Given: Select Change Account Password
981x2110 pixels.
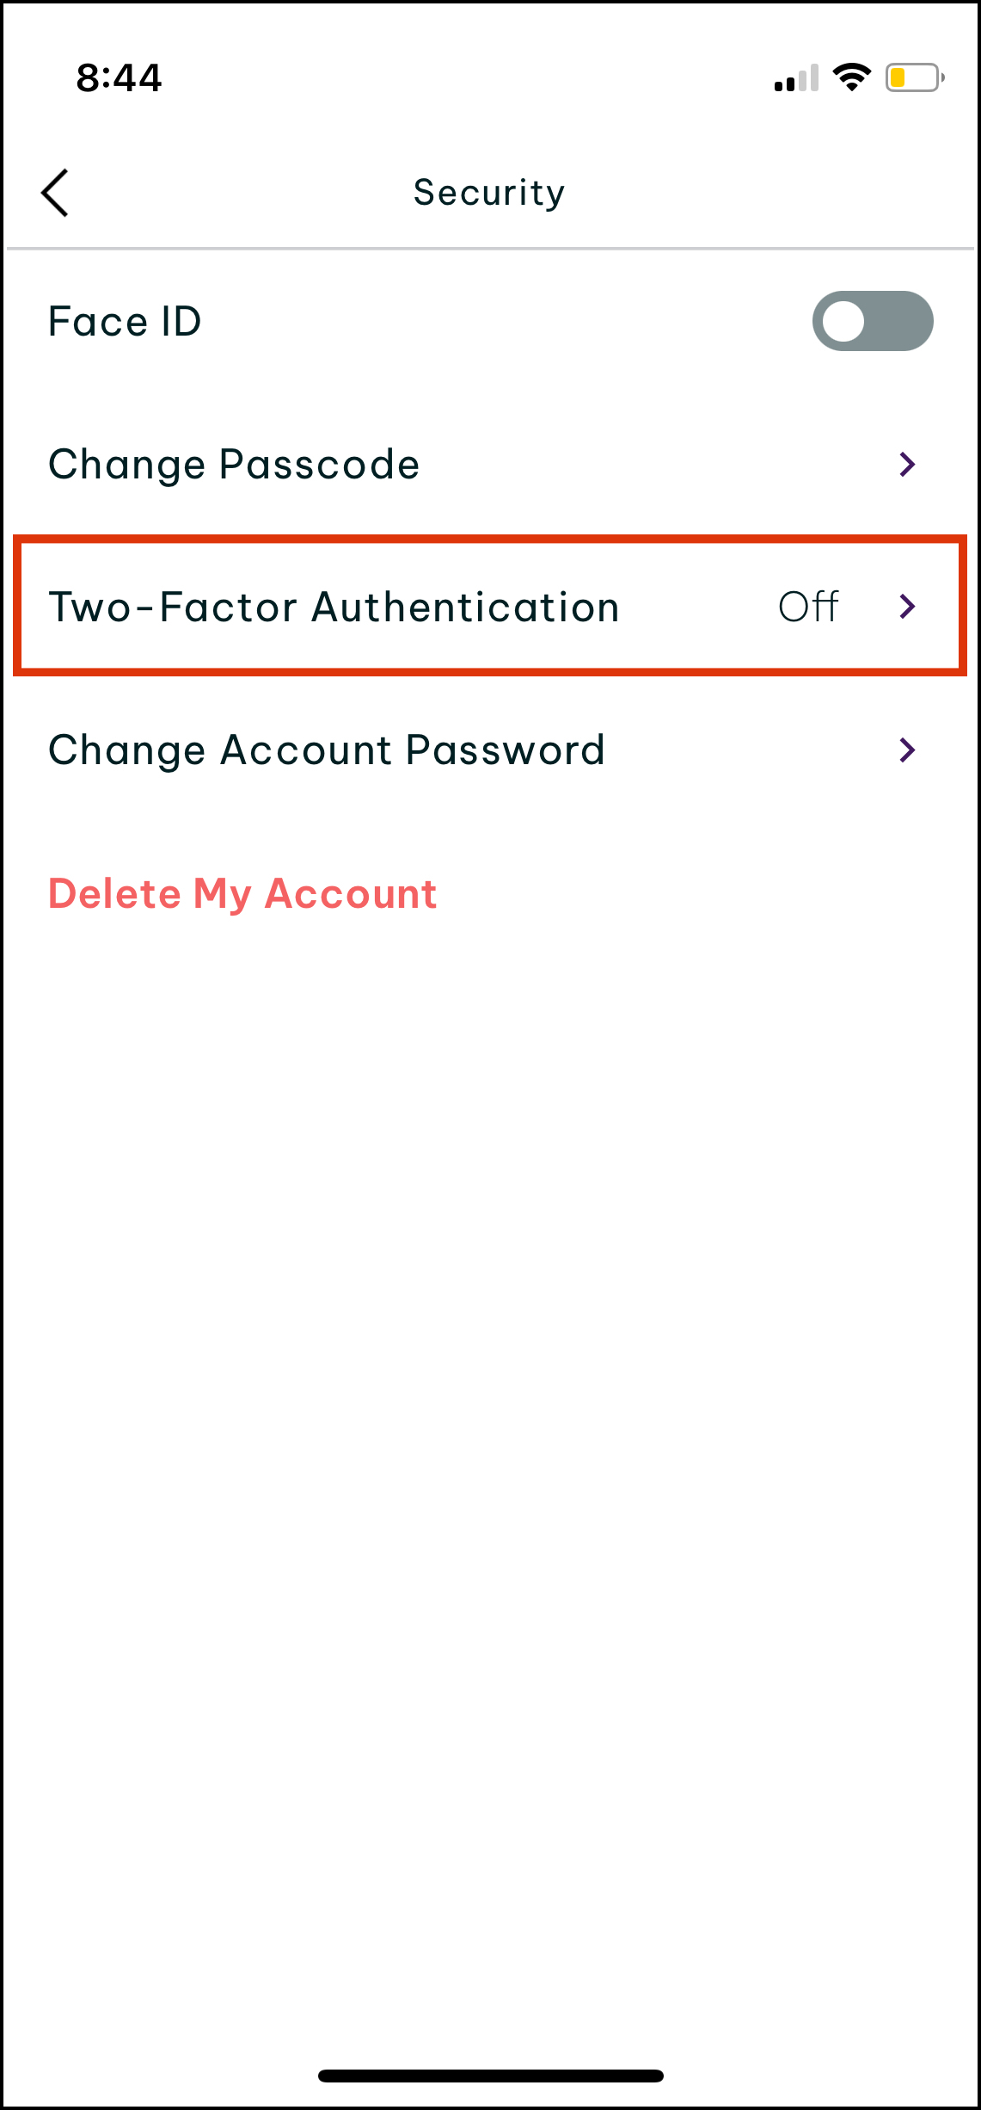Looking at the screenshot, I should click(x=327, y=750).
